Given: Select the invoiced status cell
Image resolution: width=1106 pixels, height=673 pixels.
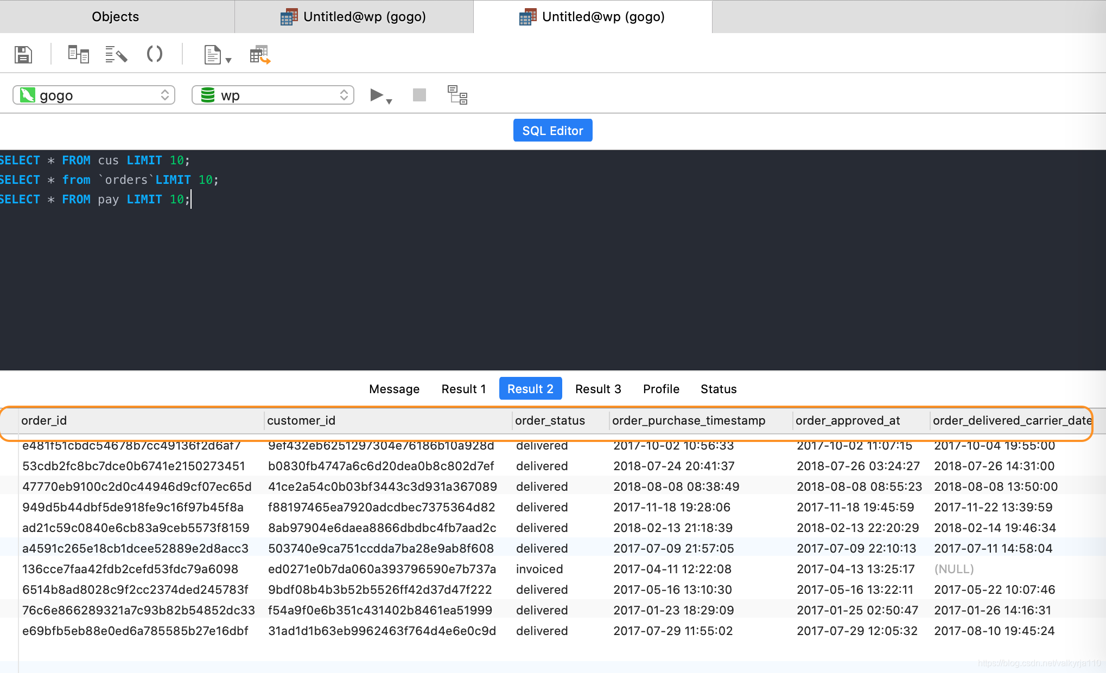Looking at the screenshot, I should click(539, 569).
